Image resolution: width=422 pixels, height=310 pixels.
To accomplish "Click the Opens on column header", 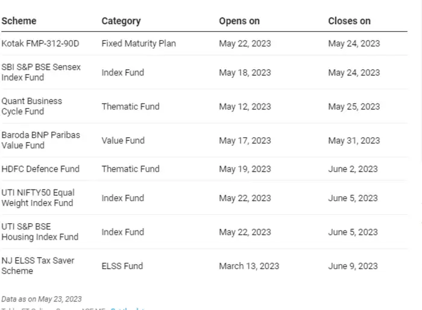I will [x=239, y=21].
